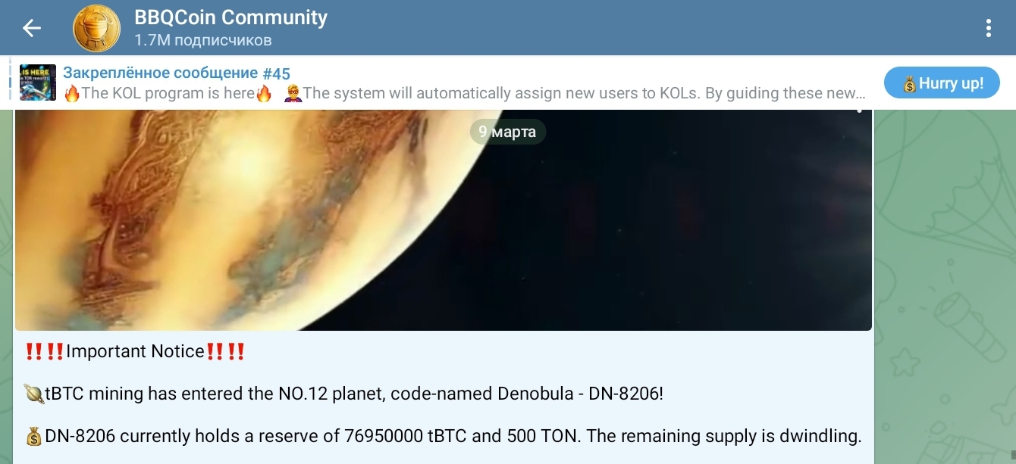Image resolution: width=1016 pixels, height=464 pixels.
Task: Click the ringed planet emoji before "tBTC mining"
Action: tap(34, 394)
